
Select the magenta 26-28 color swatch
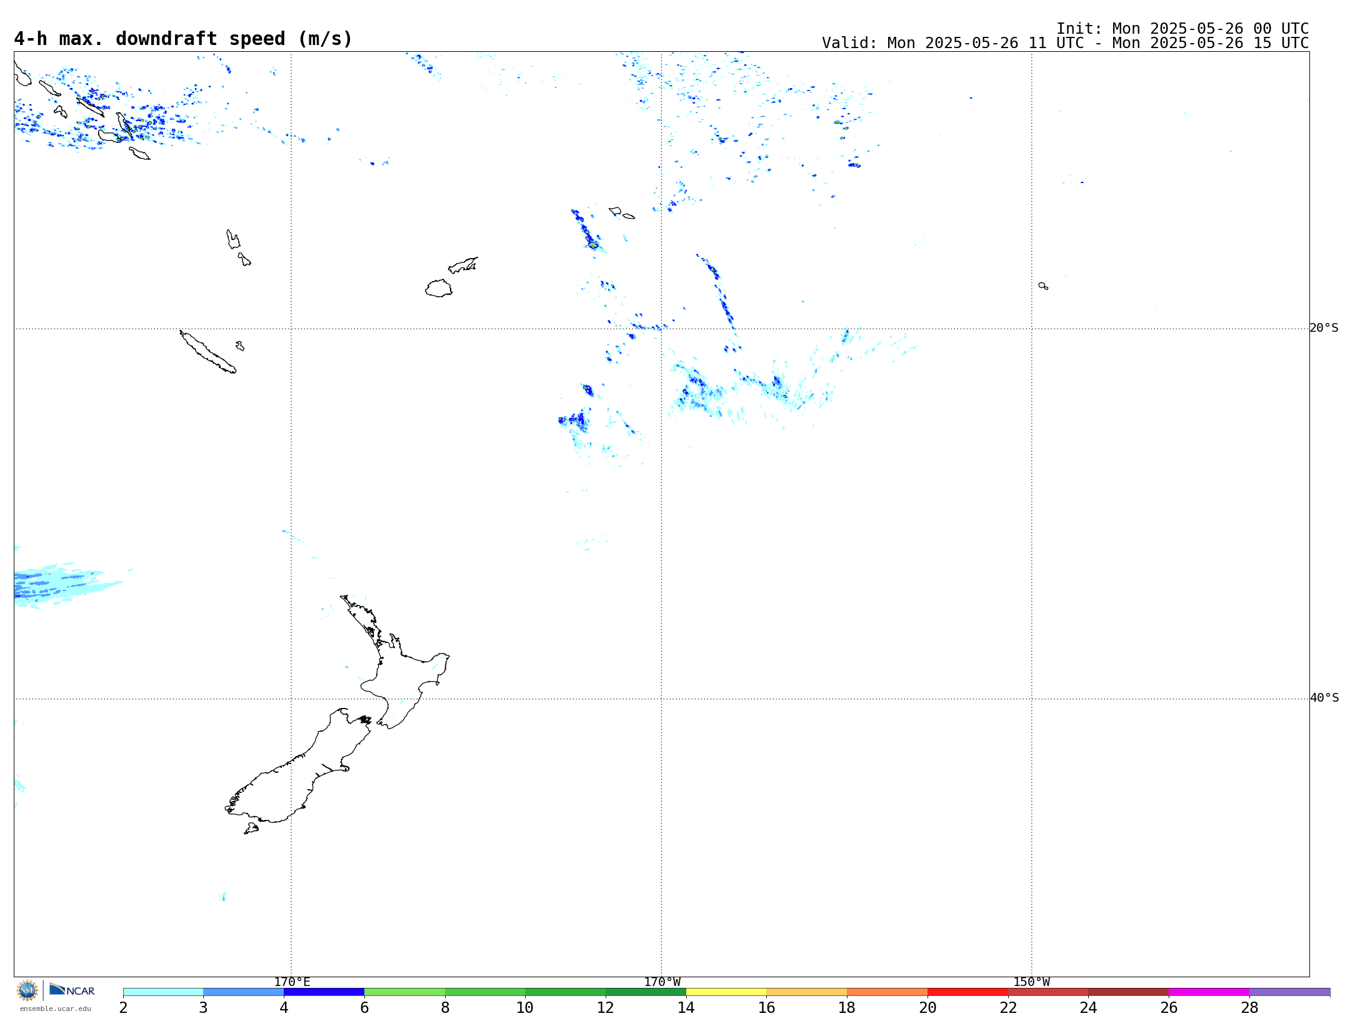point(1209,992)
